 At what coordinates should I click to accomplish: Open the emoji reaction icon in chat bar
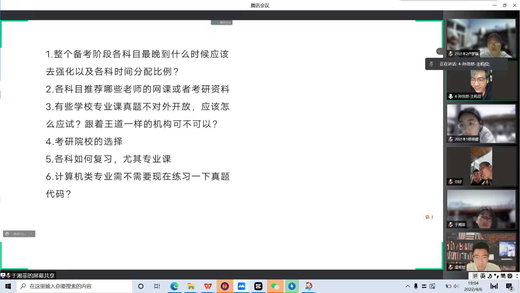[x=7, y=234]
